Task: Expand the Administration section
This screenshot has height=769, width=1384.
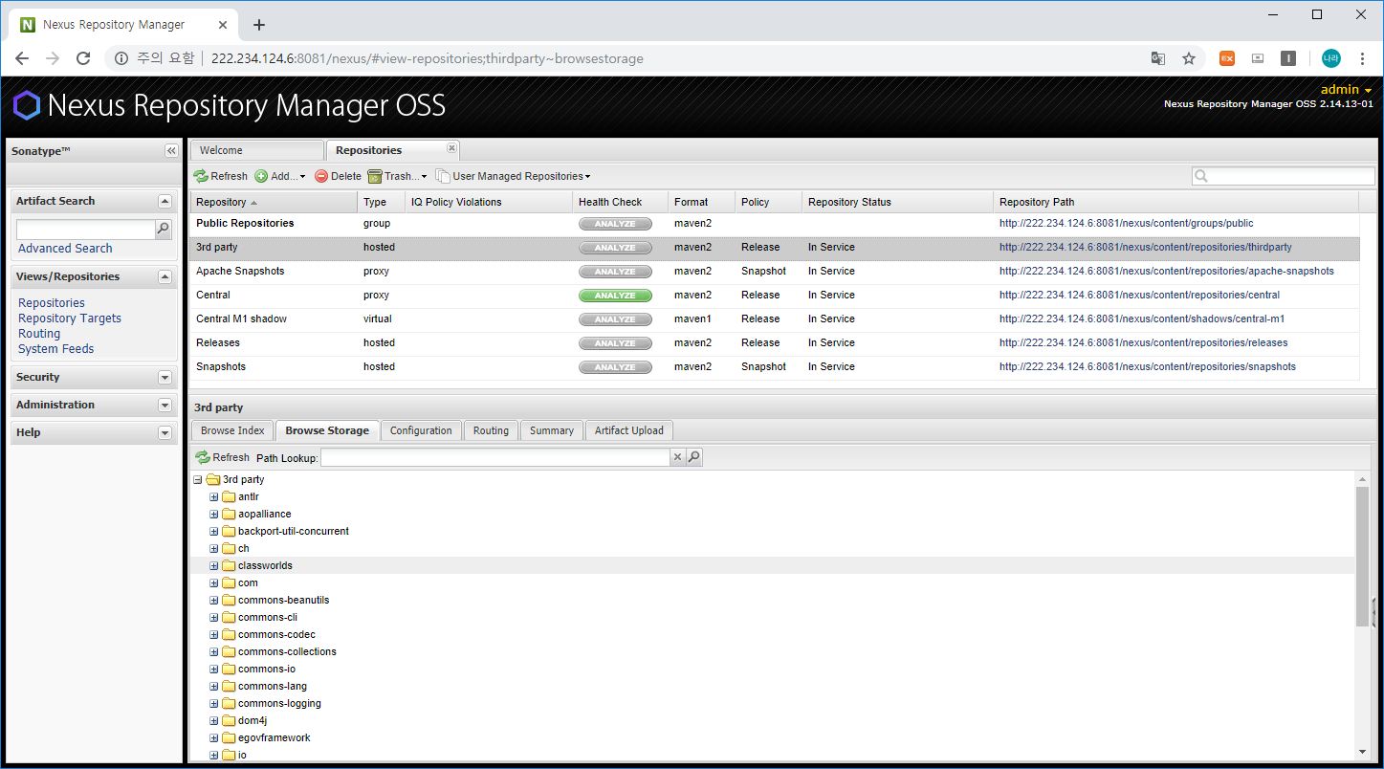Action: 165,405
